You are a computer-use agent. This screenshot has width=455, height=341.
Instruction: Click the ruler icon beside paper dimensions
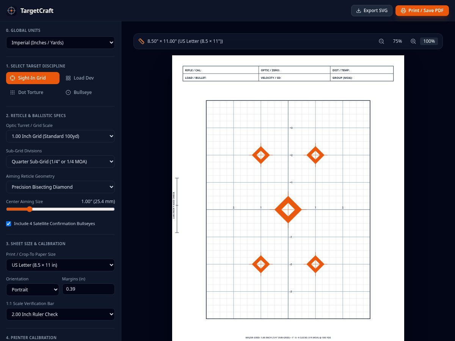tap(141, 41)
